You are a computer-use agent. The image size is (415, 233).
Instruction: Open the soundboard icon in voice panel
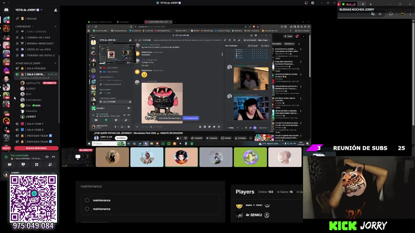(50, 164)
